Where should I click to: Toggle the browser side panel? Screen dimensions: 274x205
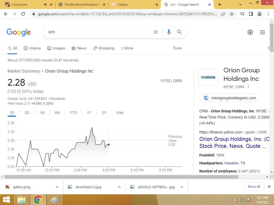coord(251,14)
